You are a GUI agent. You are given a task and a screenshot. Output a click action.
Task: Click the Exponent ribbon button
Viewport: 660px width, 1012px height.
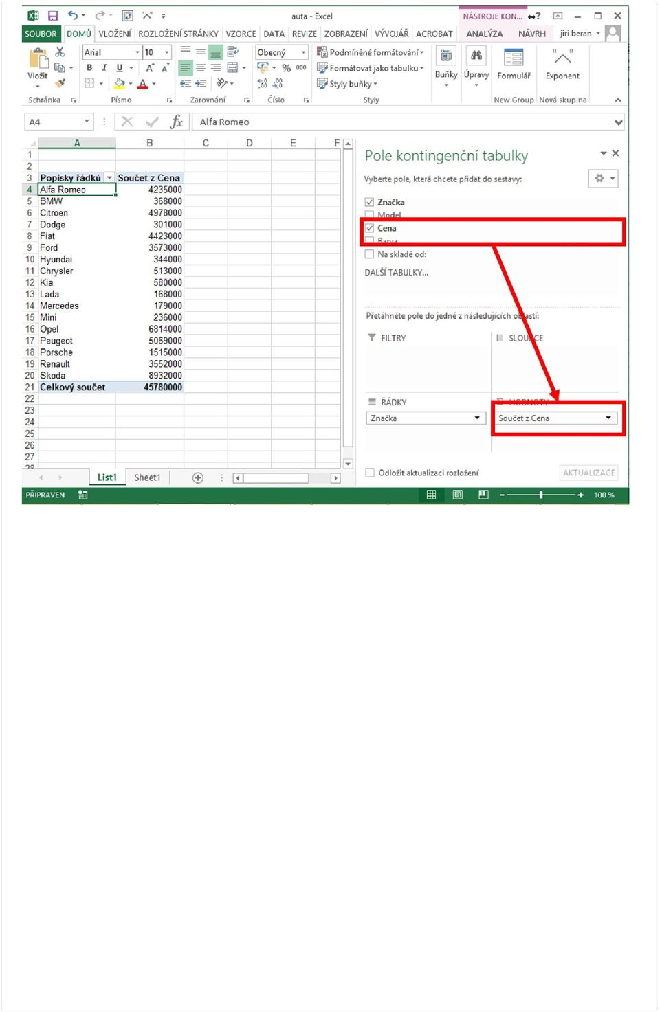(x=562, y=65)
